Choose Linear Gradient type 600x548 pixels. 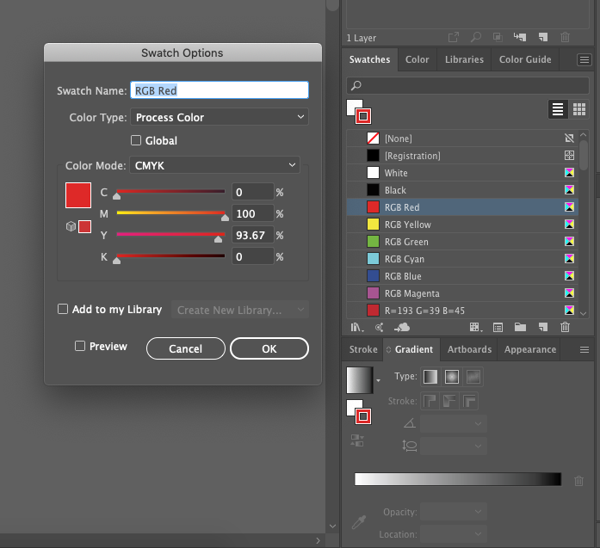tap(430, 377)
